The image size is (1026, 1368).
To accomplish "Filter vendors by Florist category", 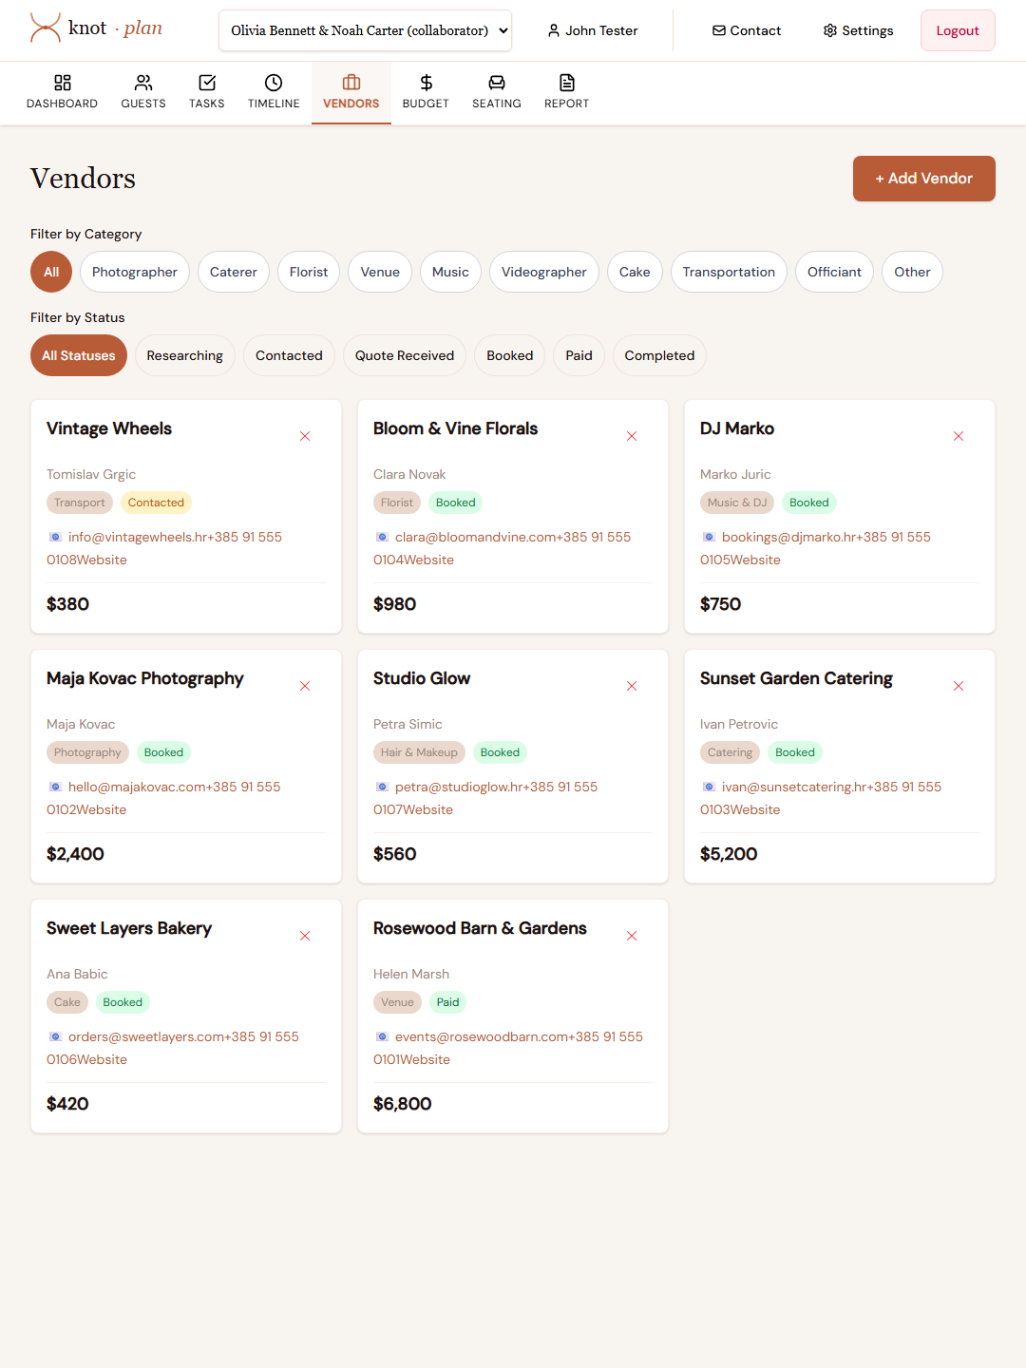I will pos(309,272).
